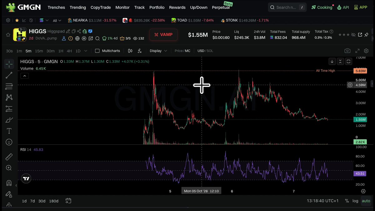Select the crosshair cursor tool
Viewport: 375px width, 211px height.
click(x=9, y=64)
